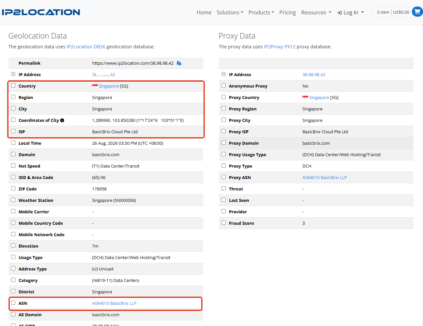Enable the Usage Type checkbox

pos(13,257)
